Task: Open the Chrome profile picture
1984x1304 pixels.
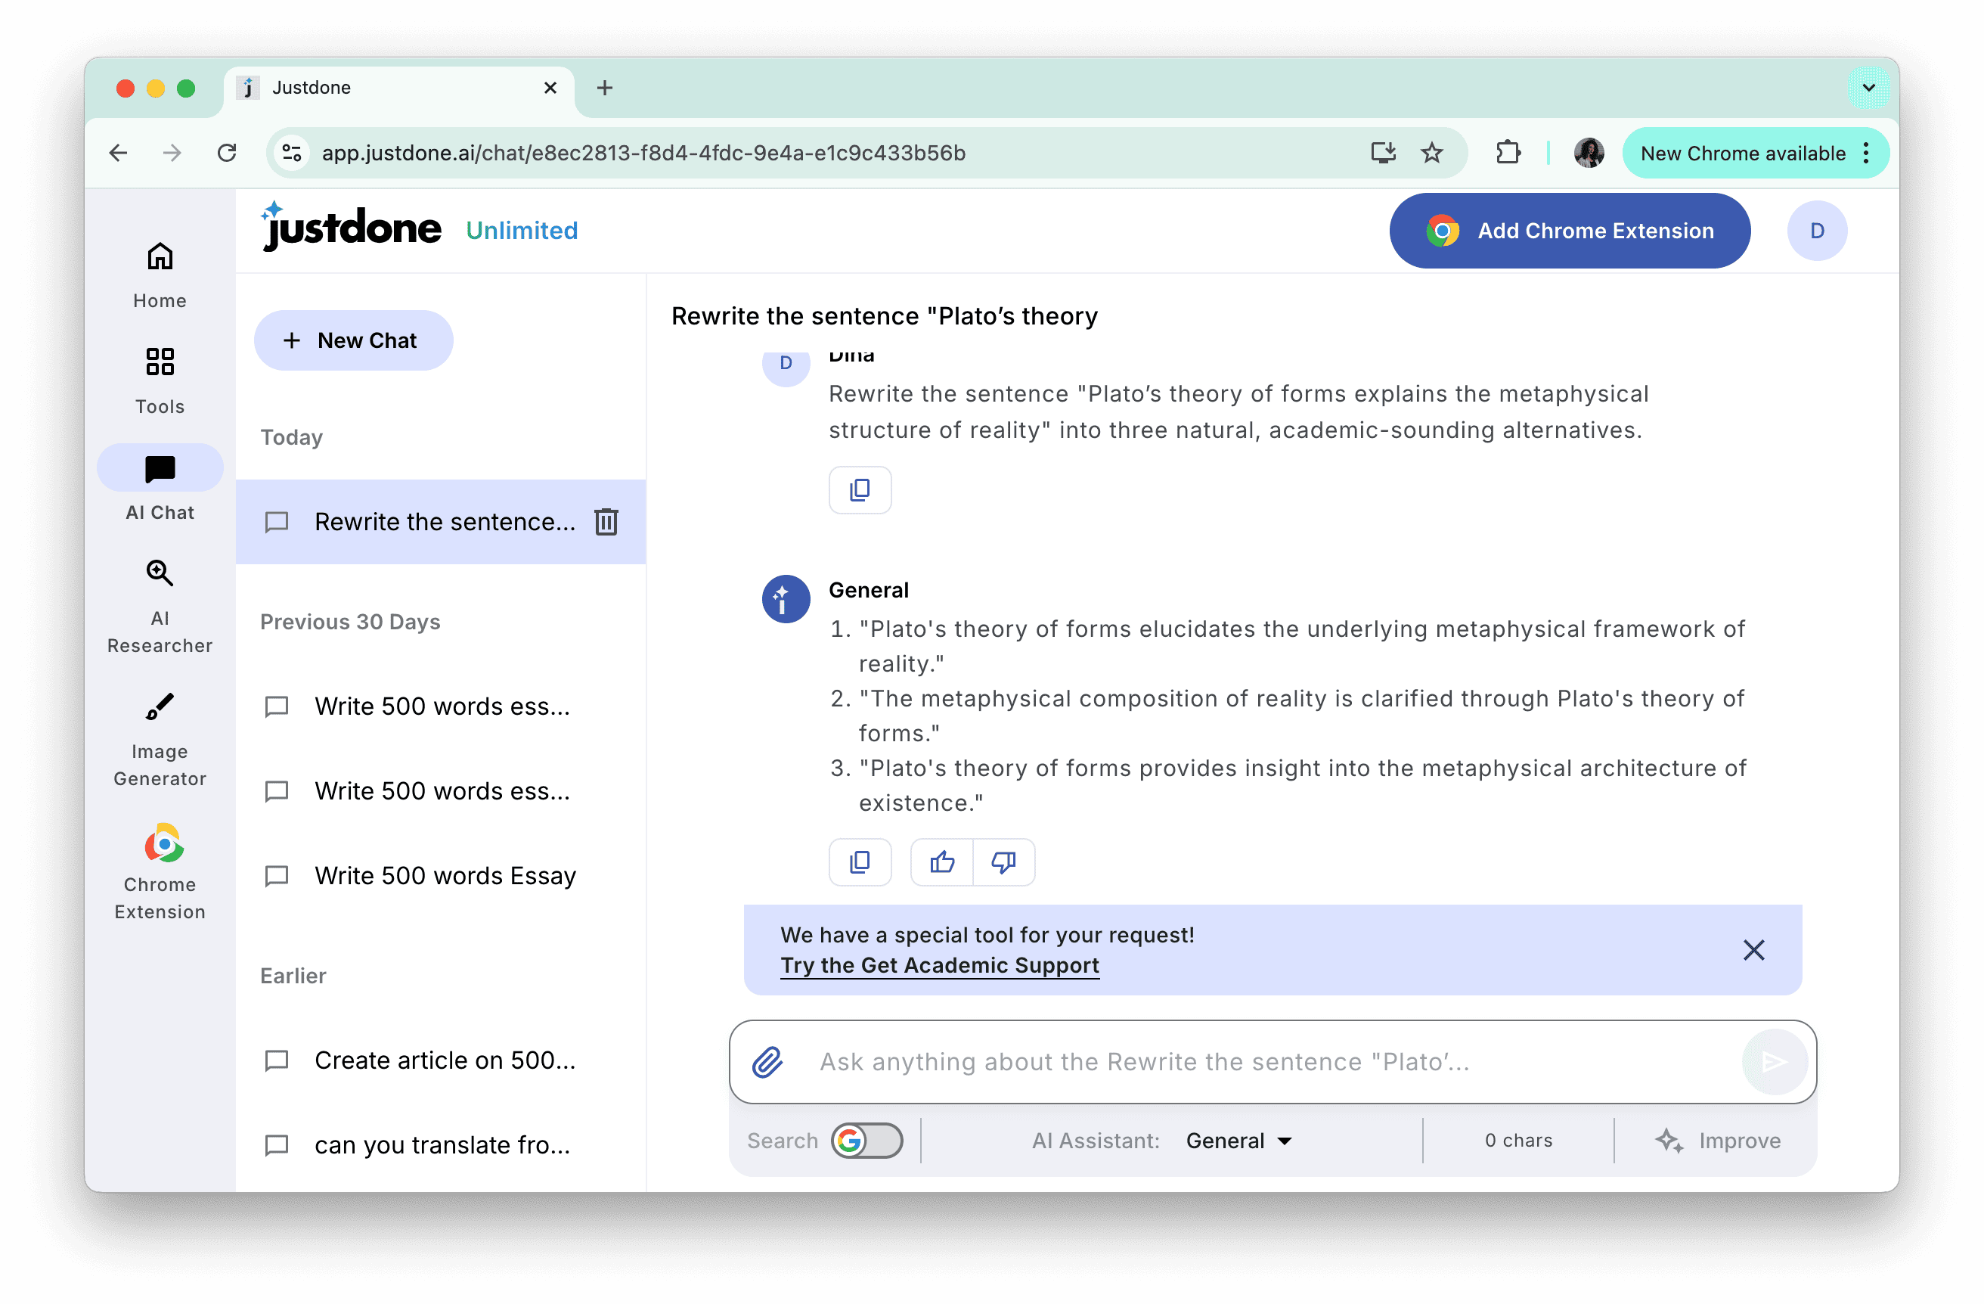Action: pos(1588,153)
